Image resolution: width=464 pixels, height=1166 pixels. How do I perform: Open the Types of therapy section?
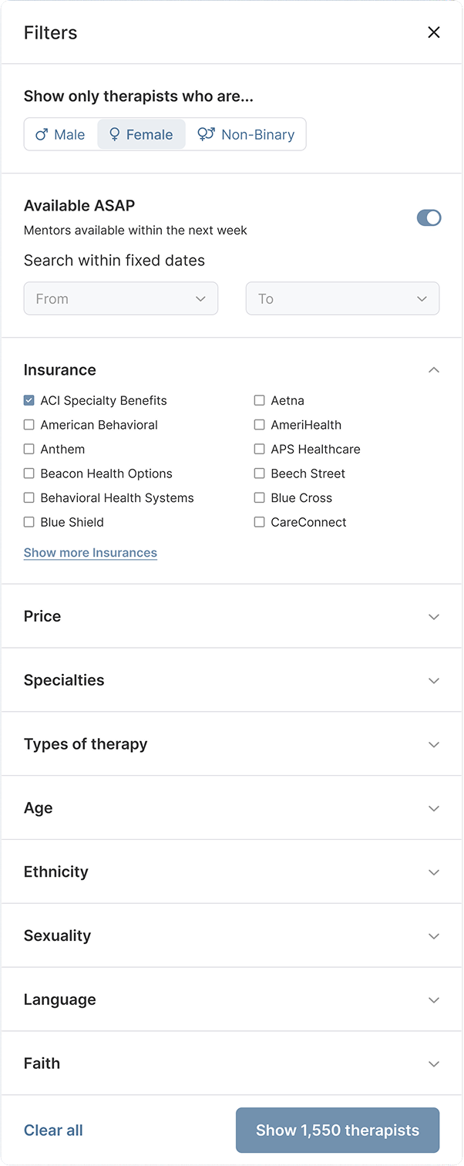click(x=434, y=745)
